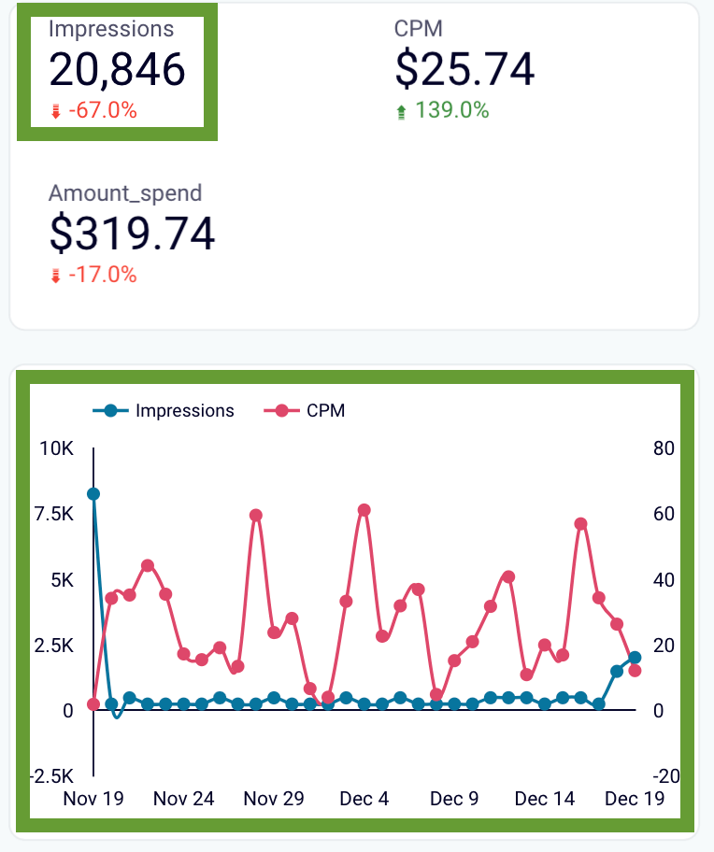Click the -67.0% change percentage text

pos(103,110)
